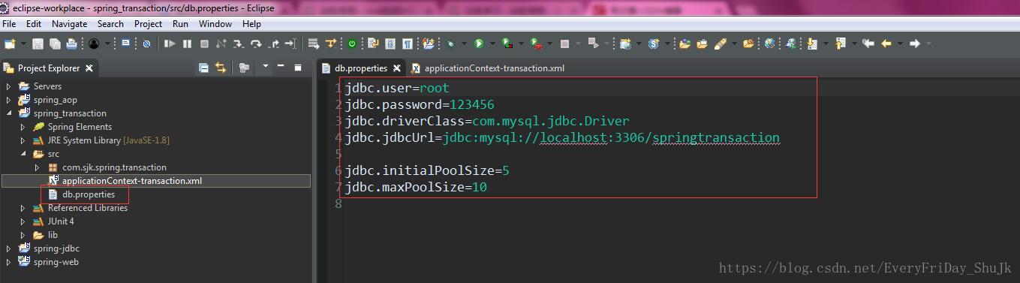This screenshot has width=1020, height=283.
Task: Click the Step Over icon
Action: (256, 44)
